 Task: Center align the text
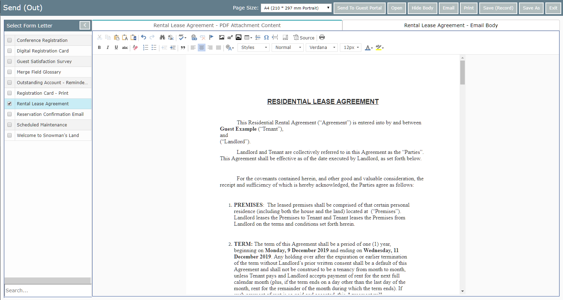[202, 48]
